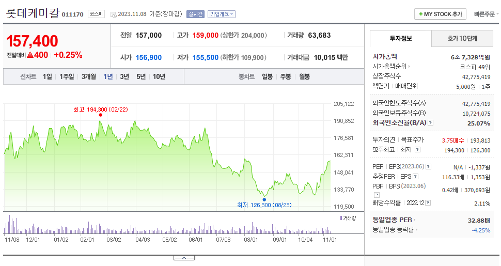Click the help icon next to EPS(2023.06)
Viewport: 501px width, 266px height.
click(x=429, y=166)
